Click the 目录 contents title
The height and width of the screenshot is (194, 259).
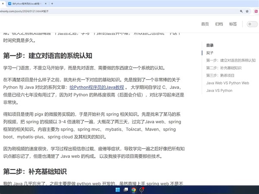210,45
